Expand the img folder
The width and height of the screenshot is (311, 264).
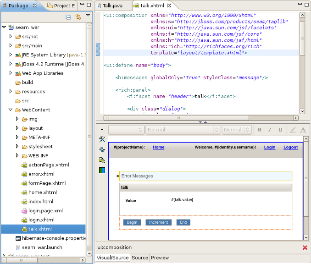pyautogui.click(x=17, y=119)
